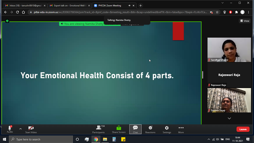Open the Chat panel
254x143 pixels.
tap(135, 129)
